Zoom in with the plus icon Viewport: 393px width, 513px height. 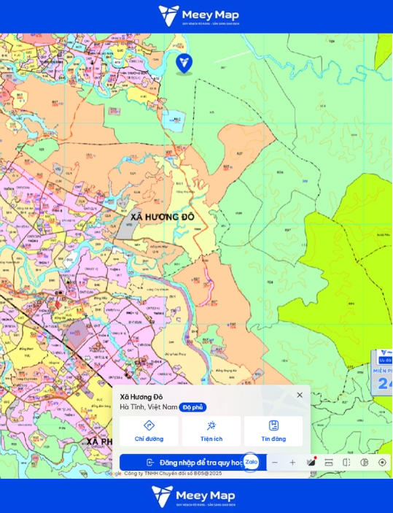292,463
